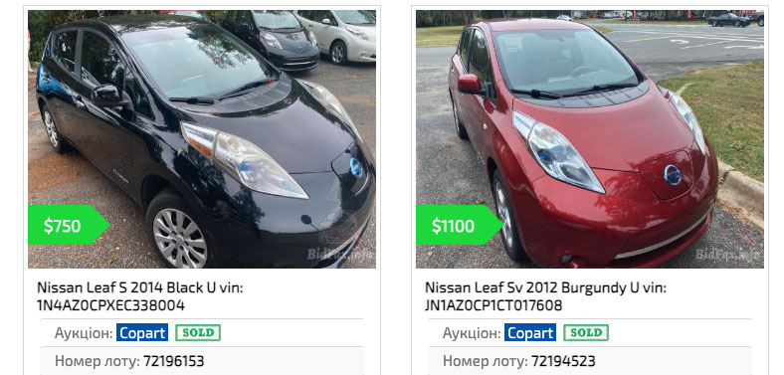Click SOLD stamp on the black Leaf card
Image resolution: width=784 pixels, height=375 pixels.
point(198,332)
